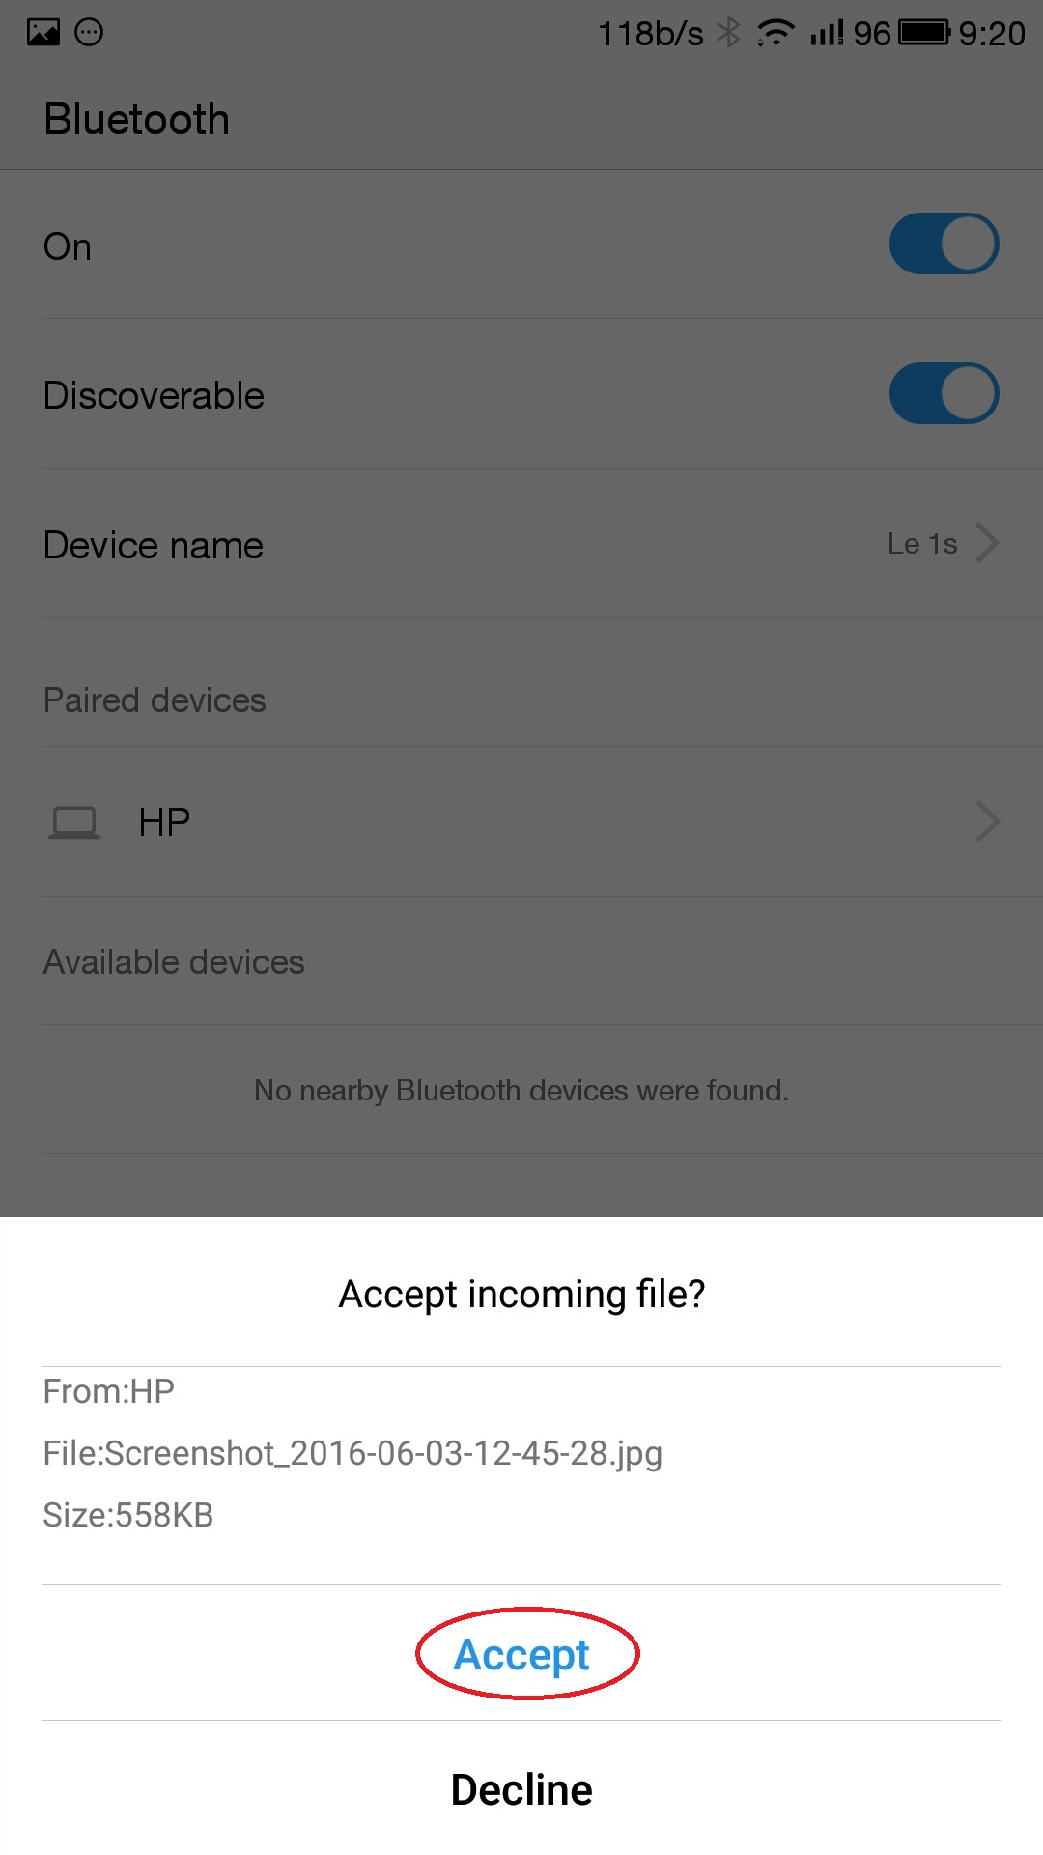Open the Device name row
Image resolution: width=1043 pixels, height=1855 pixels.
pos(521,544)
